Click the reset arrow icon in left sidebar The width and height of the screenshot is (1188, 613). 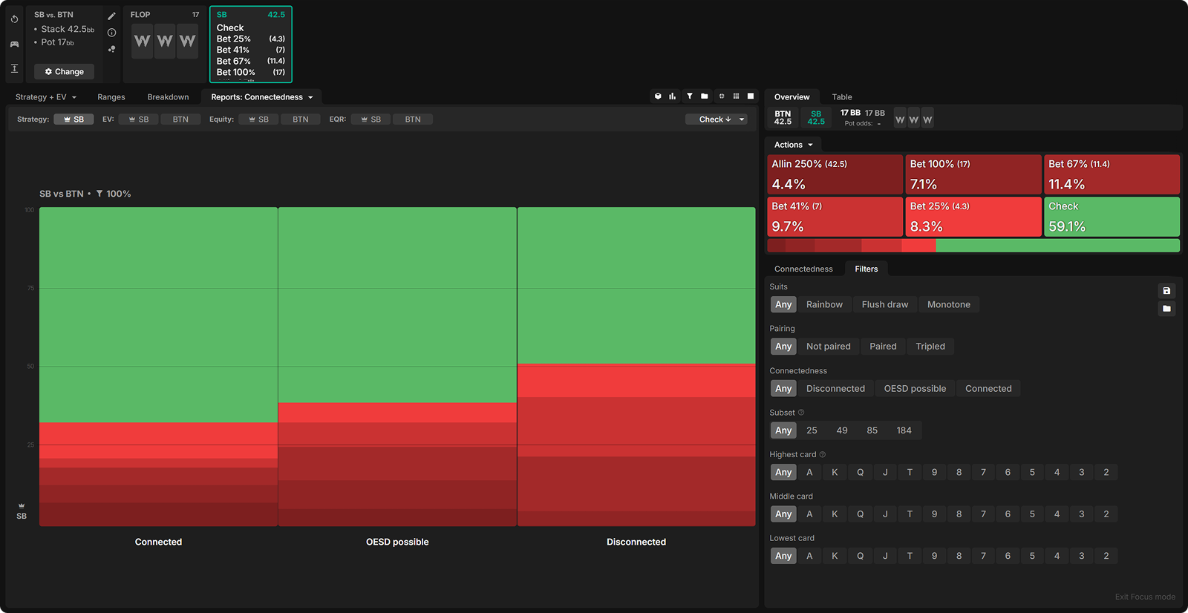click(x=14, y=19)
